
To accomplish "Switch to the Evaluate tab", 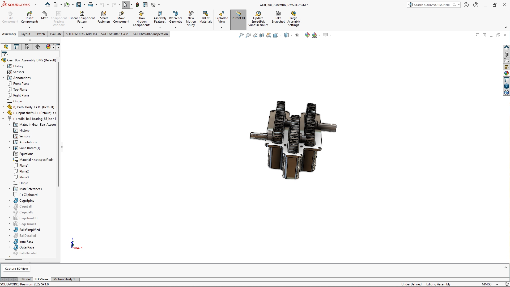I will (x=56, y=34).
